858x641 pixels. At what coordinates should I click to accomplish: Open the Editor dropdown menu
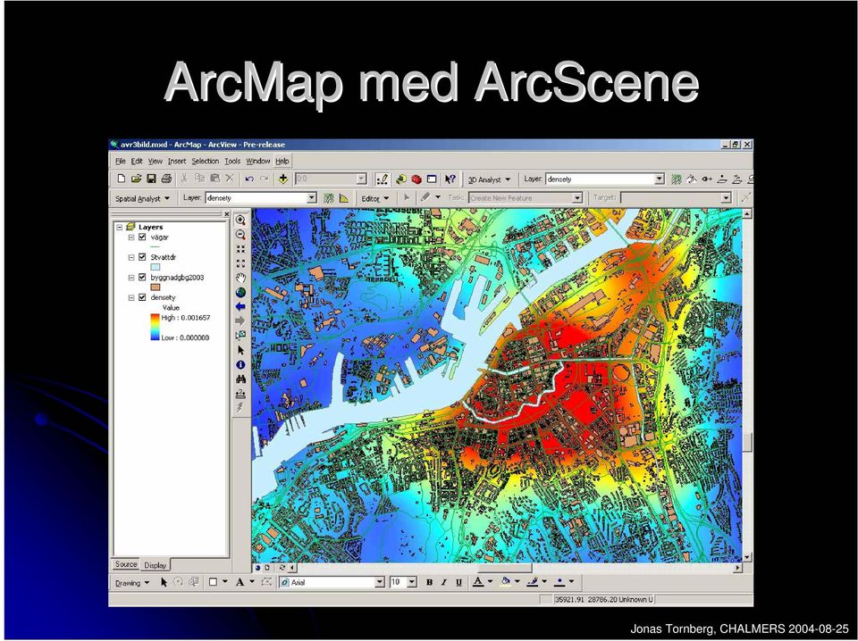[374, 198]
